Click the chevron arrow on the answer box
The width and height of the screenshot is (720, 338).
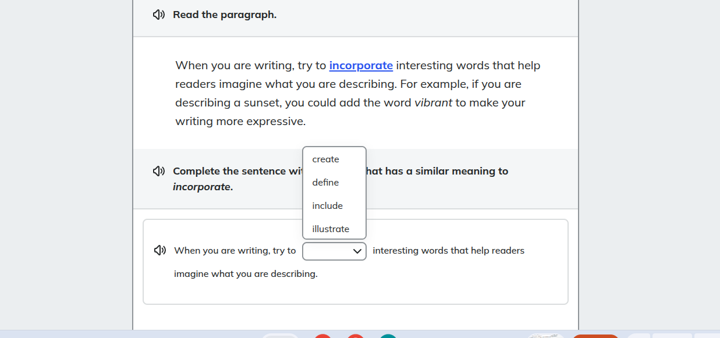coord(357,251)
